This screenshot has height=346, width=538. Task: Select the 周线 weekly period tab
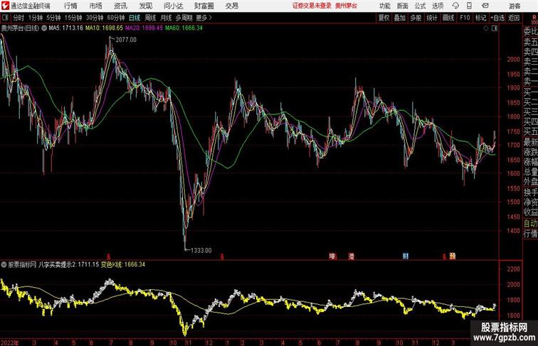click(150, 18)
